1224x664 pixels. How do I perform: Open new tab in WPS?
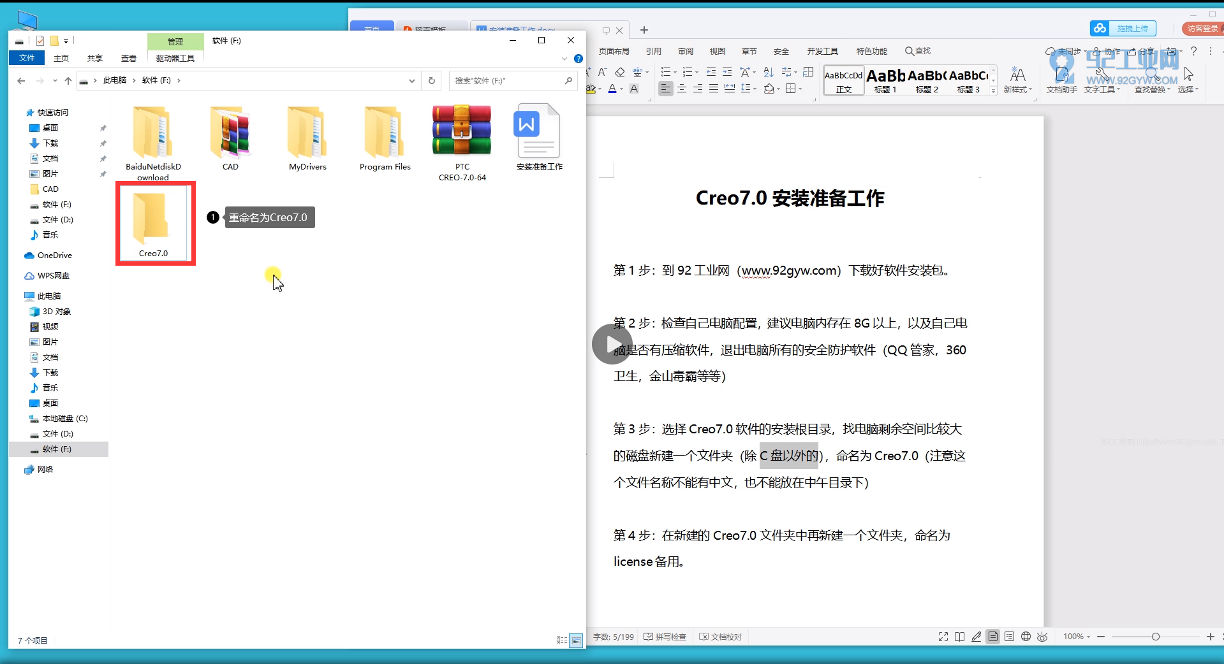click(644, 30)
